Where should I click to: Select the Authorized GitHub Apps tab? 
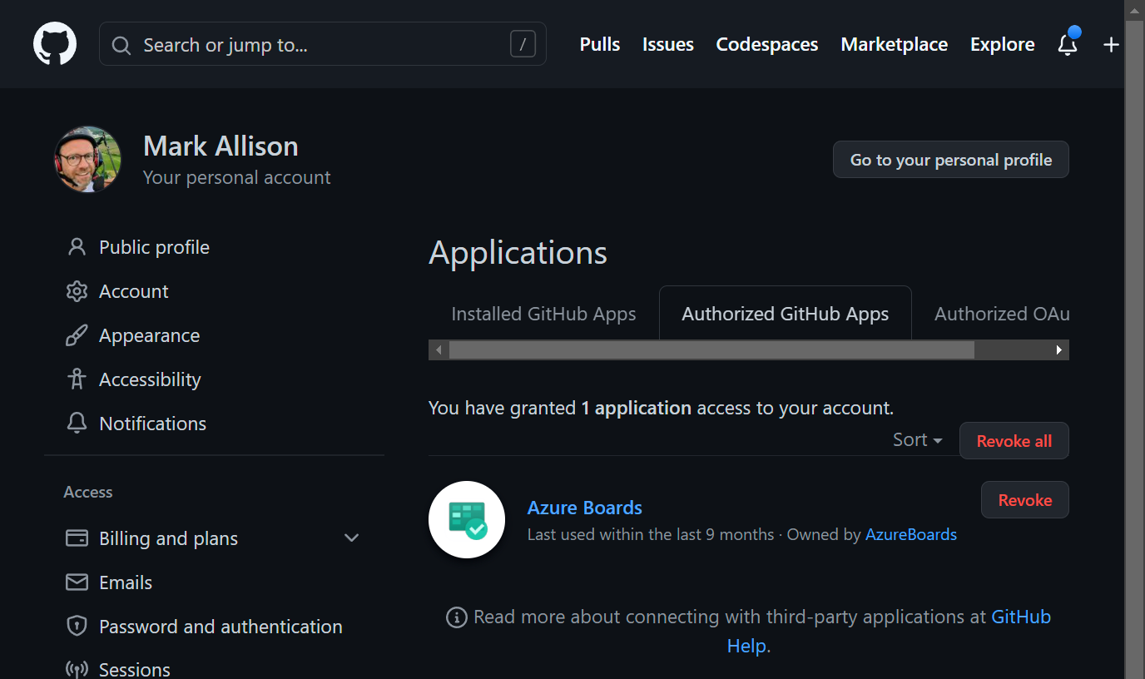(x=786, y=314)
